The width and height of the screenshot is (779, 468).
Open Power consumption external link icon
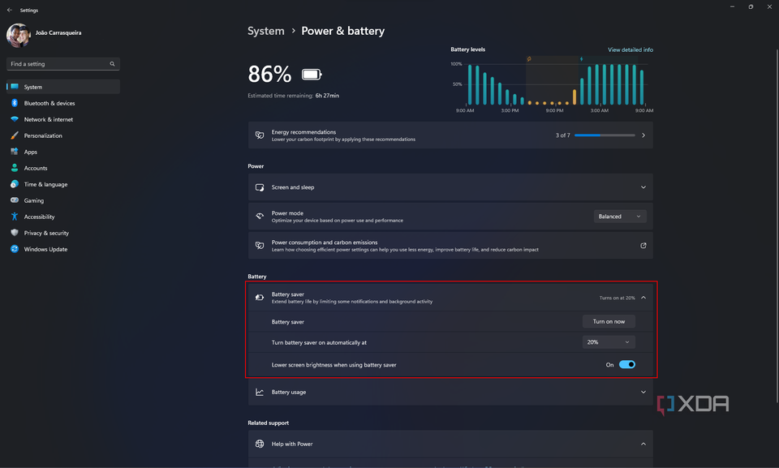pyautogui.click(x=643, y=246)
